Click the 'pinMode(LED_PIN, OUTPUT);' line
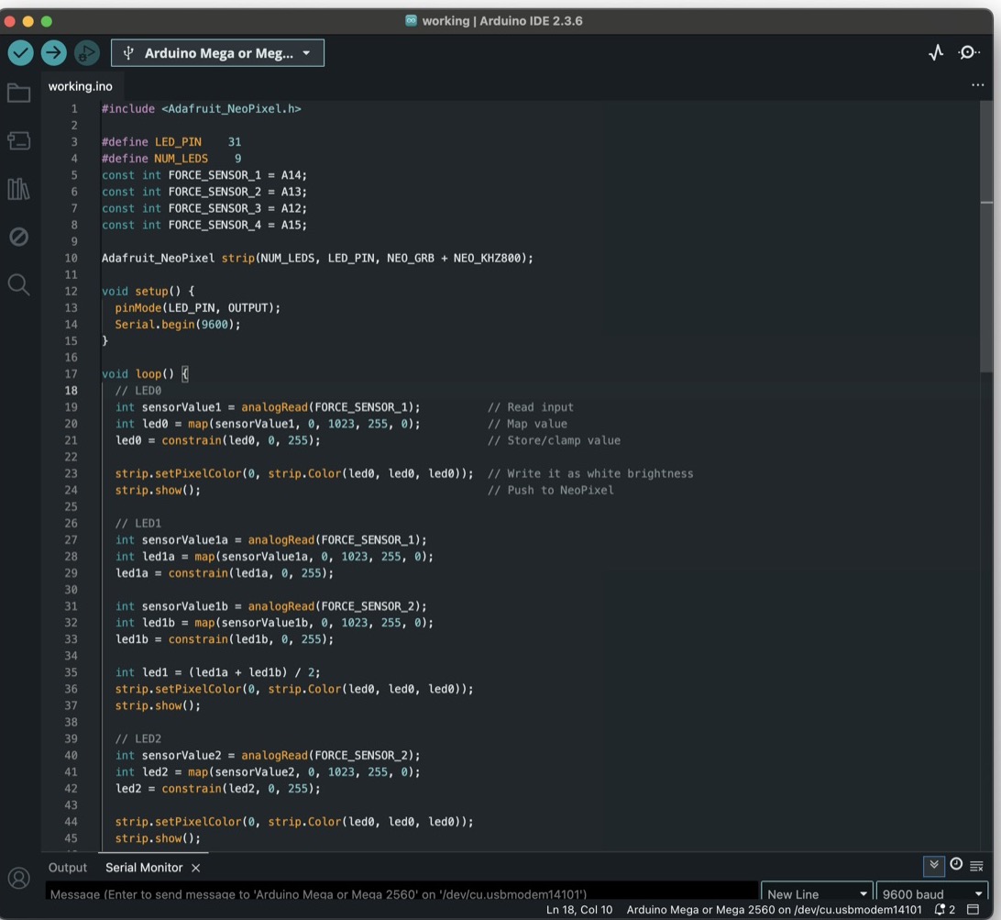 (x=197, y=308)
